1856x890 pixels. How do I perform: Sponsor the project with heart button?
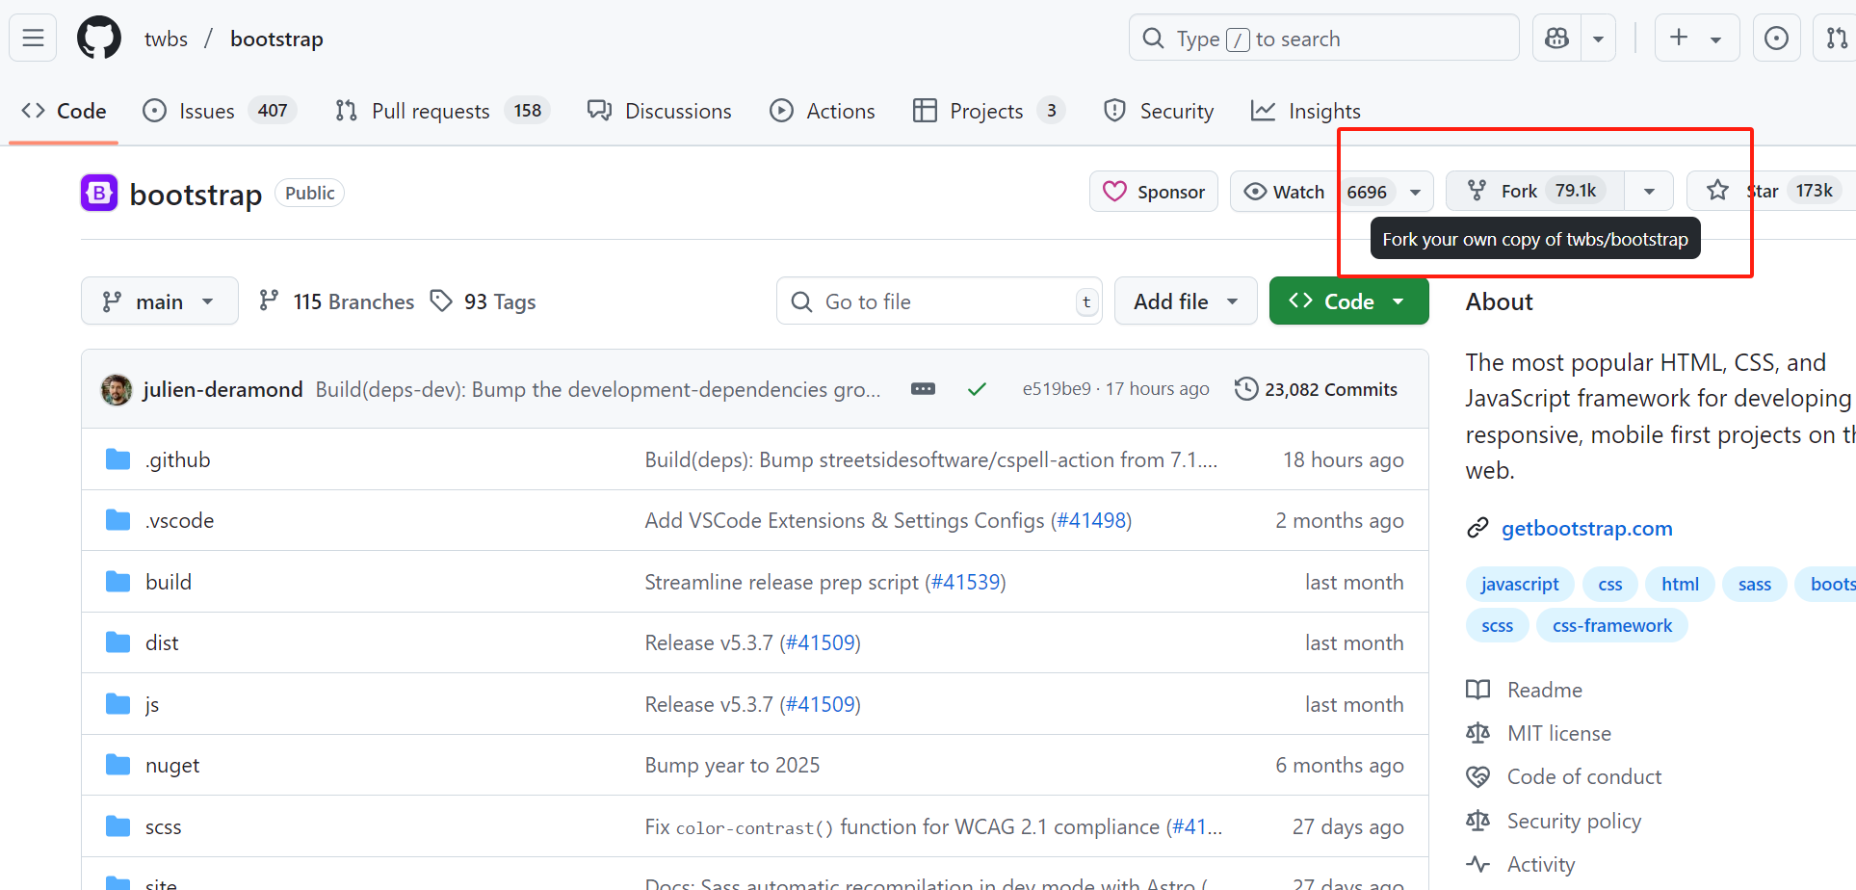point(1153,192)
